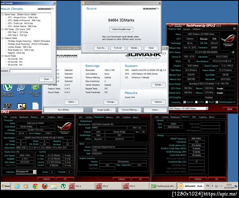Toggle the CUDA checkbox in GPU-Z
The image size is (239, 198).
[x=196, y=102]
